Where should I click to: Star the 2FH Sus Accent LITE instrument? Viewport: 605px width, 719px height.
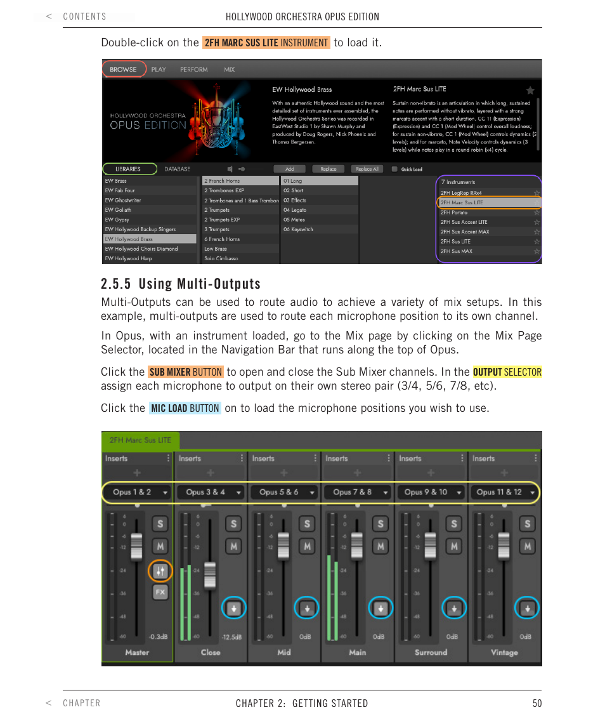[x=537, y=222]
